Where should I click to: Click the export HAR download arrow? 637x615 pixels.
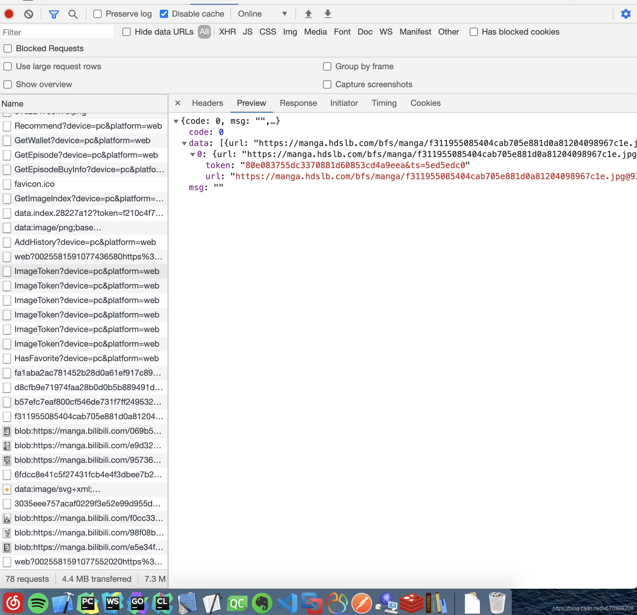pyautogui.click(x=328, y=14)
